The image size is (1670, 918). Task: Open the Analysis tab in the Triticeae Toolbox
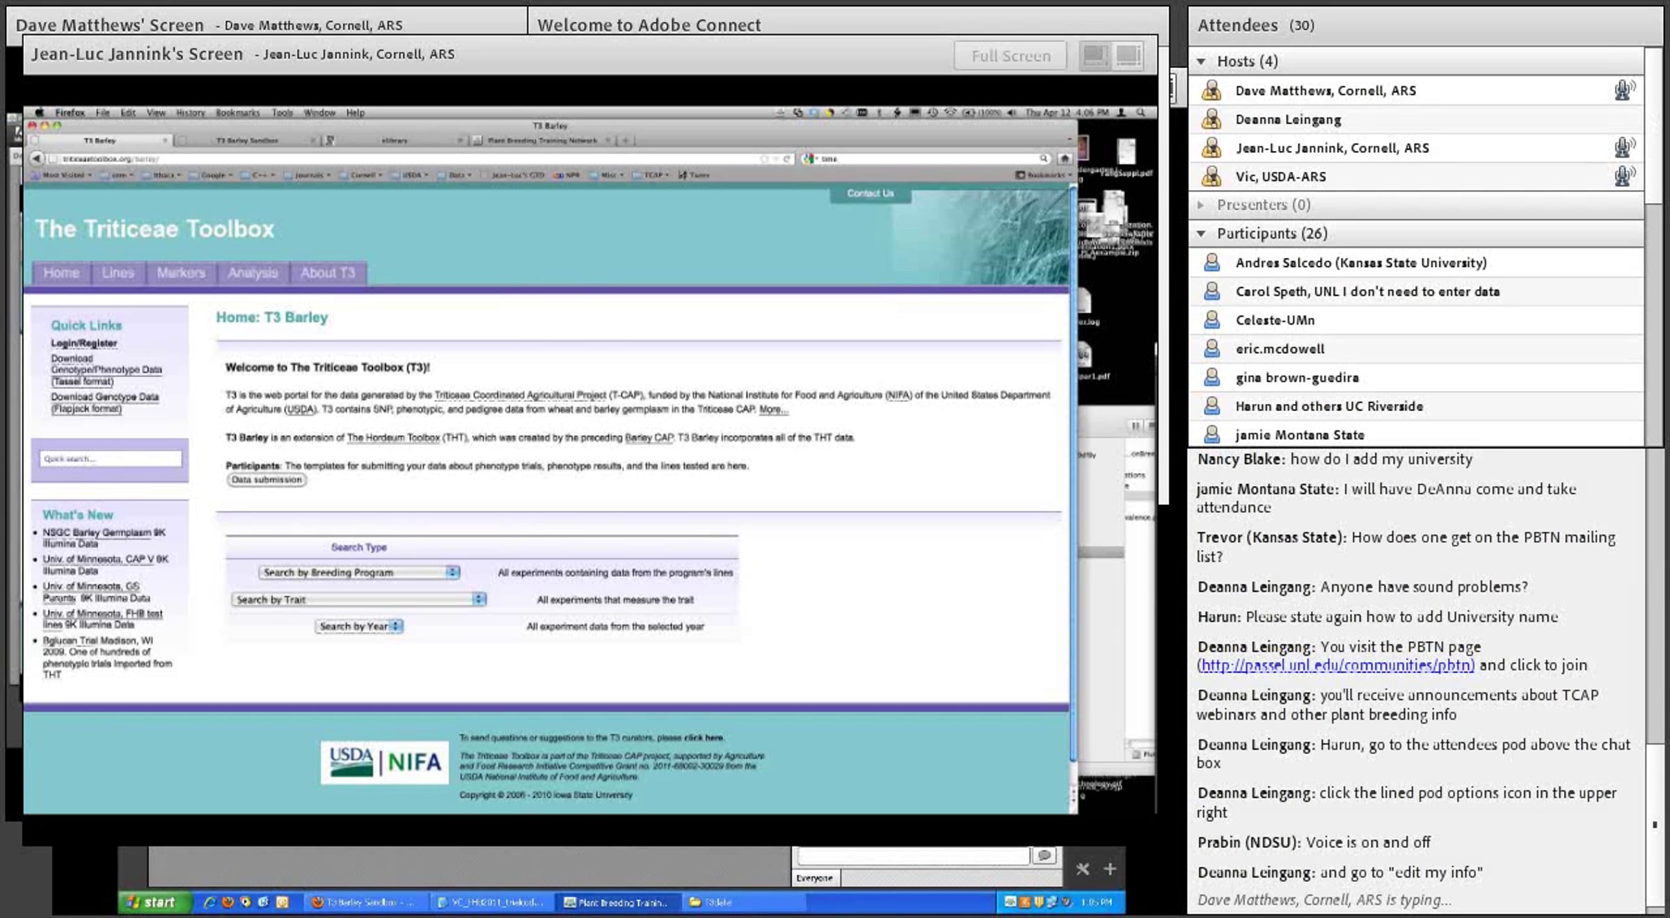(x=253, y=273)
